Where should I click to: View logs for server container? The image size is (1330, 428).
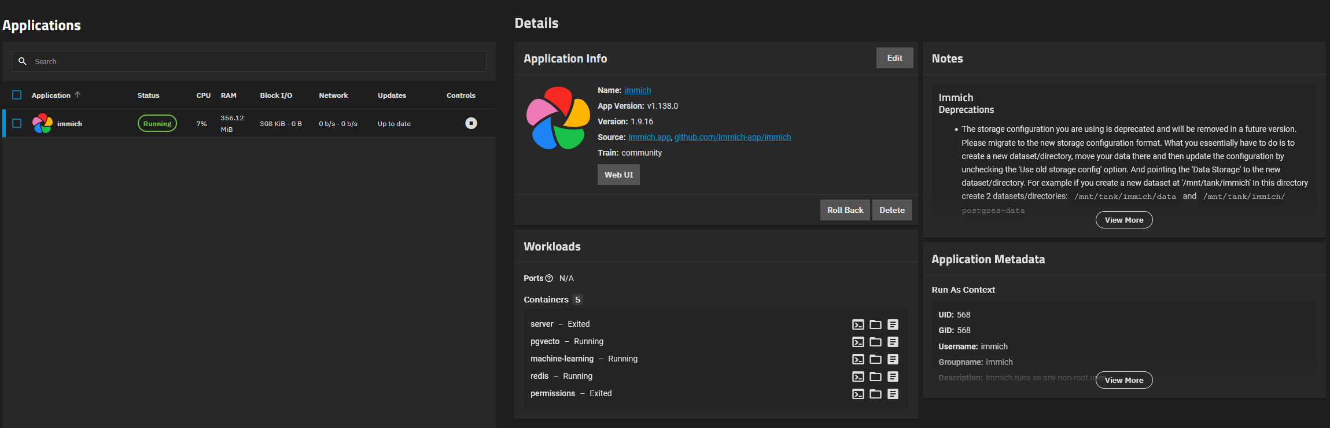click(893, 324)
